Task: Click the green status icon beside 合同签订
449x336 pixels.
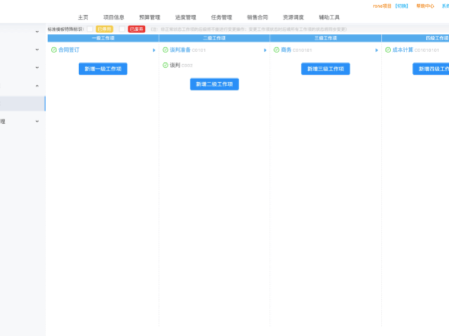Action: point(54,50)
